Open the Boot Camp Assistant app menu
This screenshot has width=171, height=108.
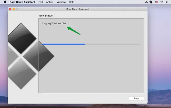click(22, 2)
